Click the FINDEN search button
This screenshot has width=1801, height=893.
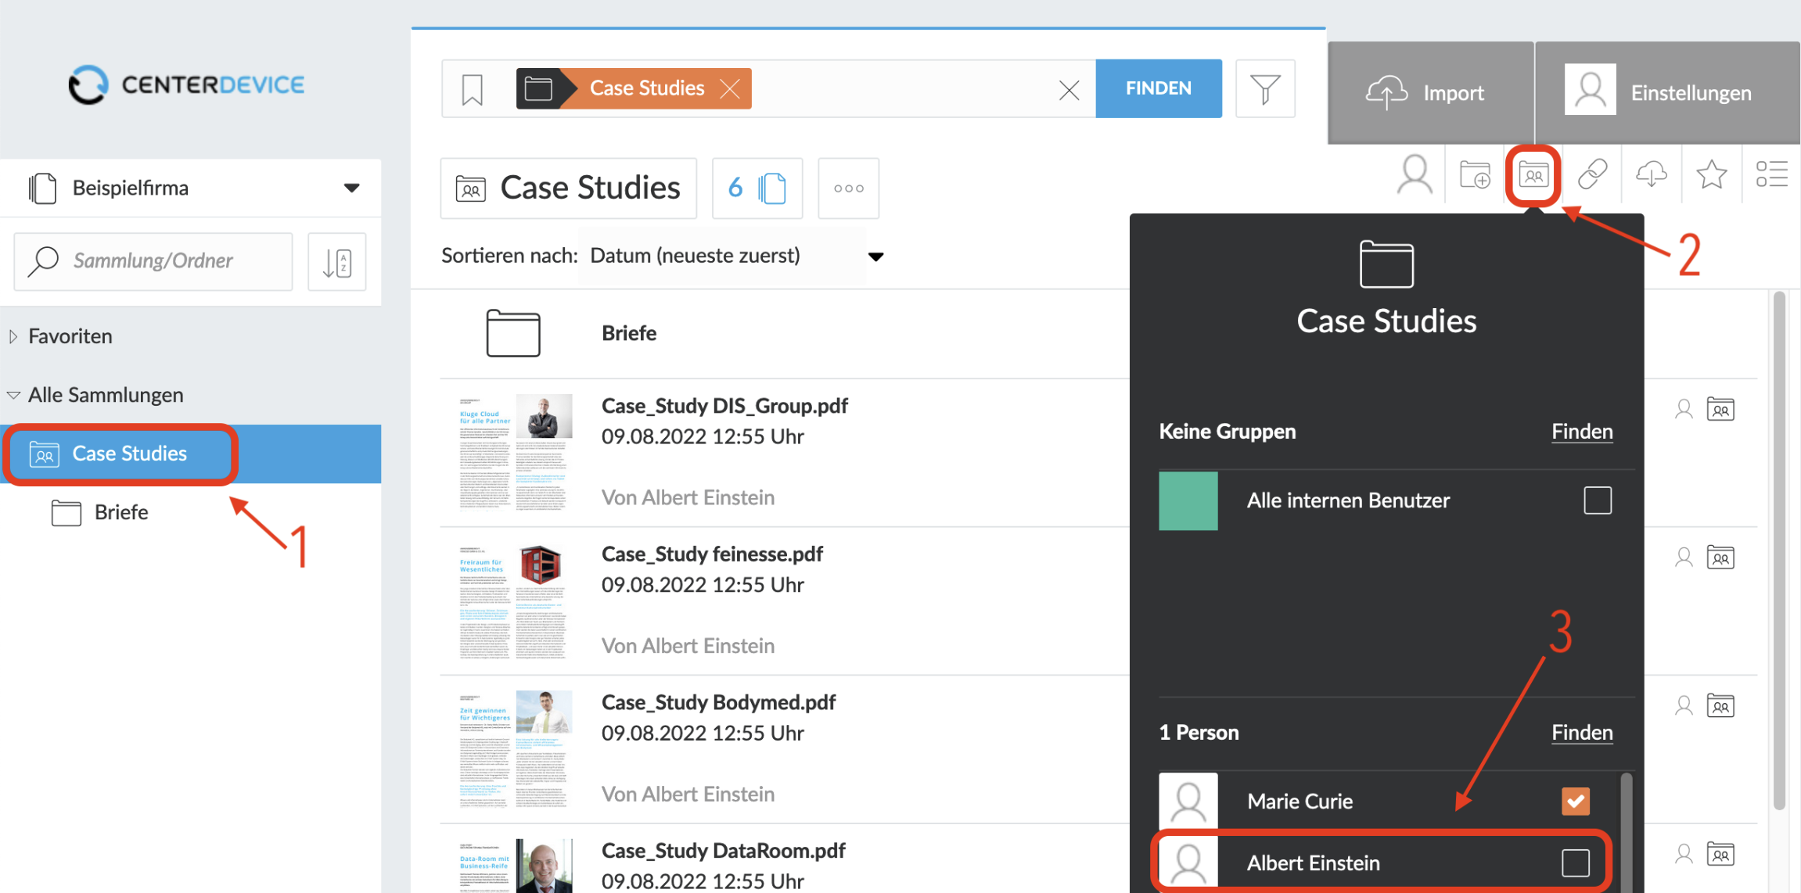click(1158, 88)
